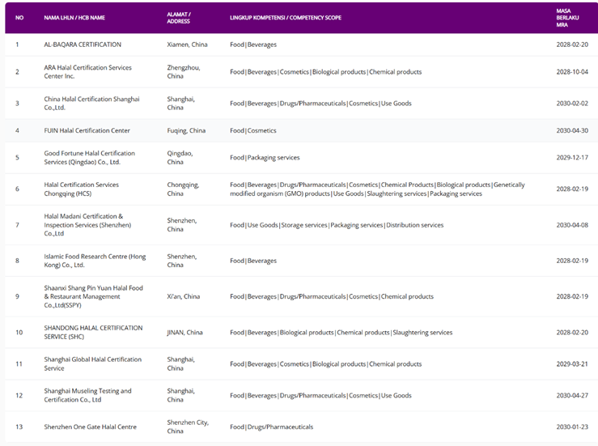Viewport: 598px width, 446px height.
Task: Click the MASA BERLAKU MRA column header
Action: pos(567,18)
